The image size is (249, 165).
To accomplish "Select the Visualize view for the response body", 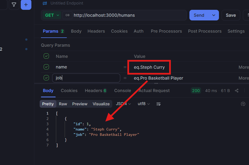I will pyautogui.click(x=101, y=104).
